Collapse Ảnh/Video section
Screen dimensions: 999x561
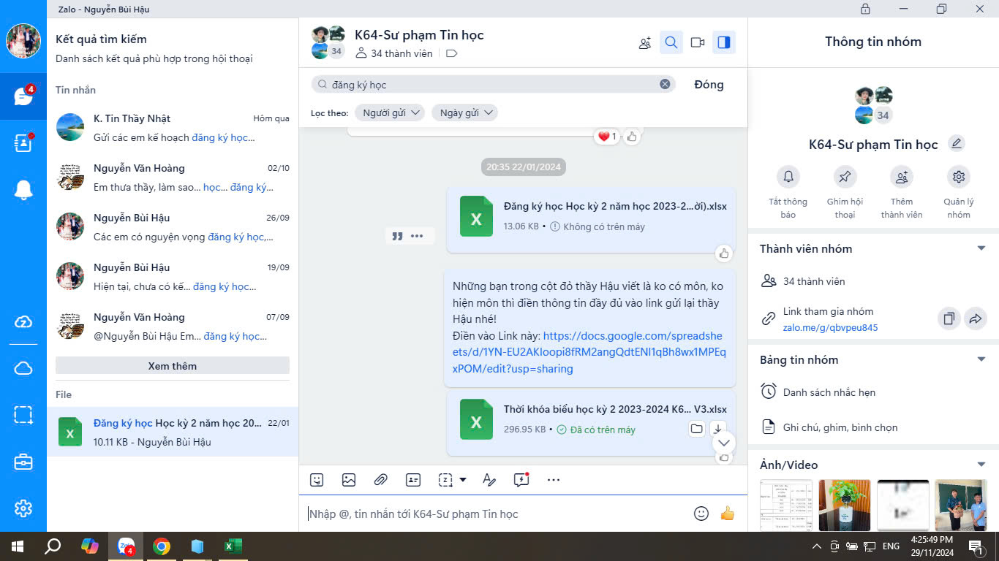click(981, 465)
